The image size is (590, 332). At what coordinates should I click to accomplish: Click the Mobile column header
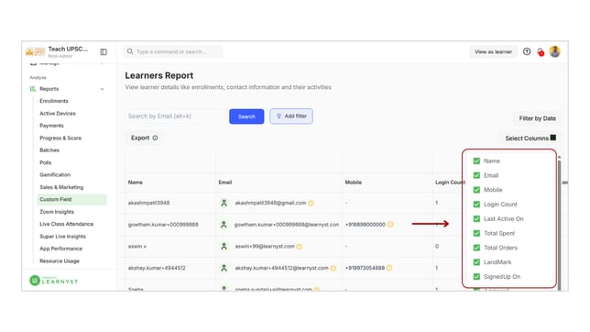(354, 183)
